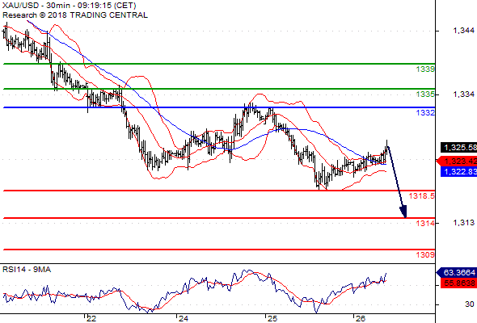Click the green 1335 resistance label
The image size is (477, 323).
point(425,94)
